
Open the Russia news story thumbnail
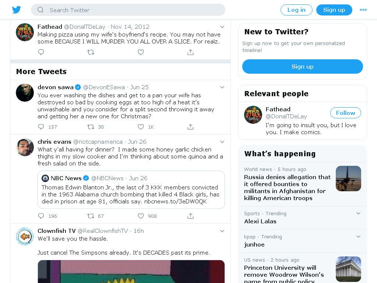(x=348, y=179)
